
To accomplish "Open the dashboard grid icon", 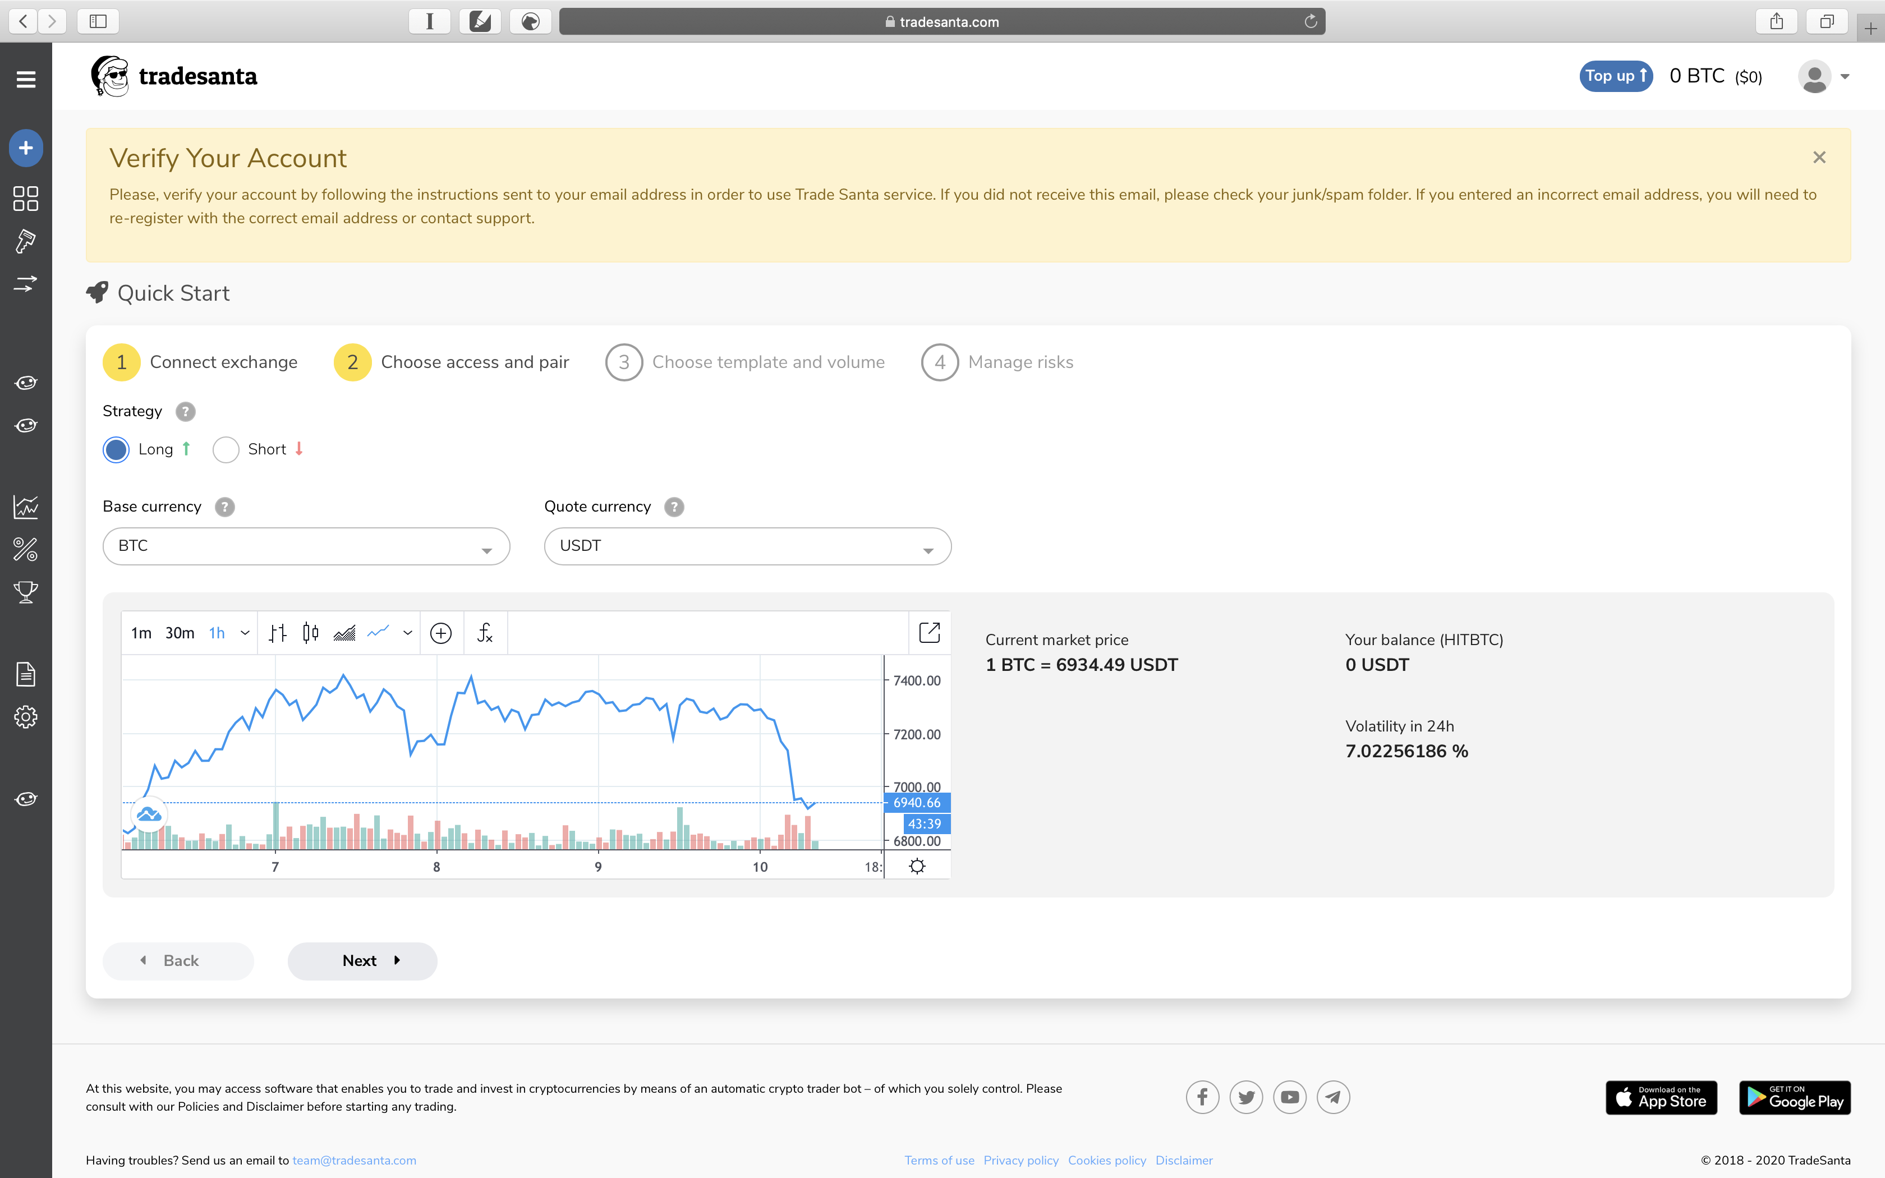I will (x=26, y=199).
